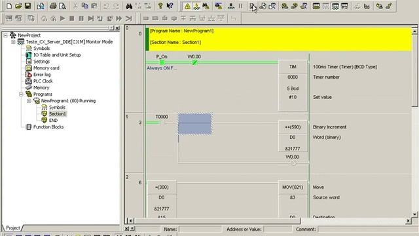This screenshot has height=236, width=419.
Task: Click the Copy icon in toolbar
Action: coord(84,6)
